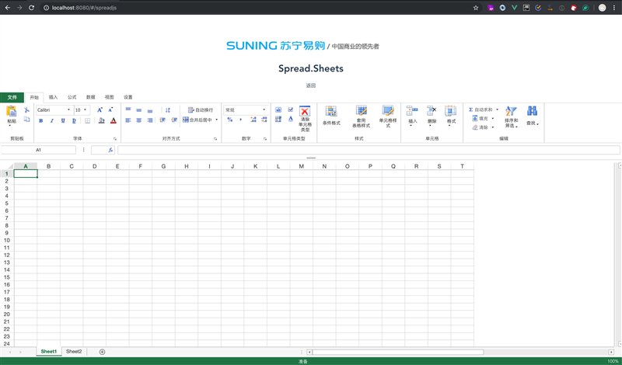
Task: Toggle Bold formatting
Action: [40, 120]
